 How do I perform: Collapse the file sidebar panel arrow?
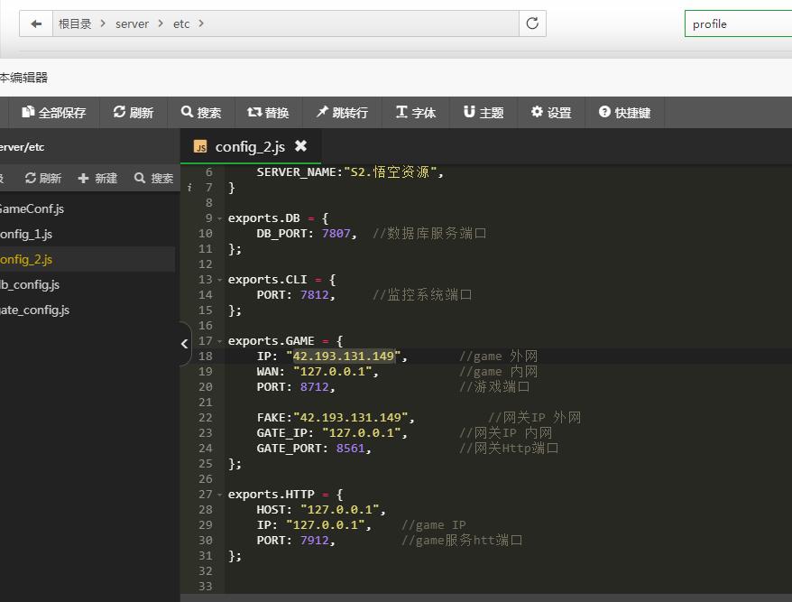[x=184, y=344]
